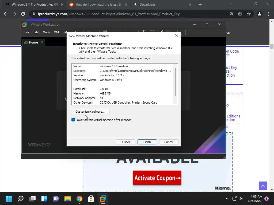
Task: Click the browser back arrow
Action: pyautogui.click(x=6, y=14)
